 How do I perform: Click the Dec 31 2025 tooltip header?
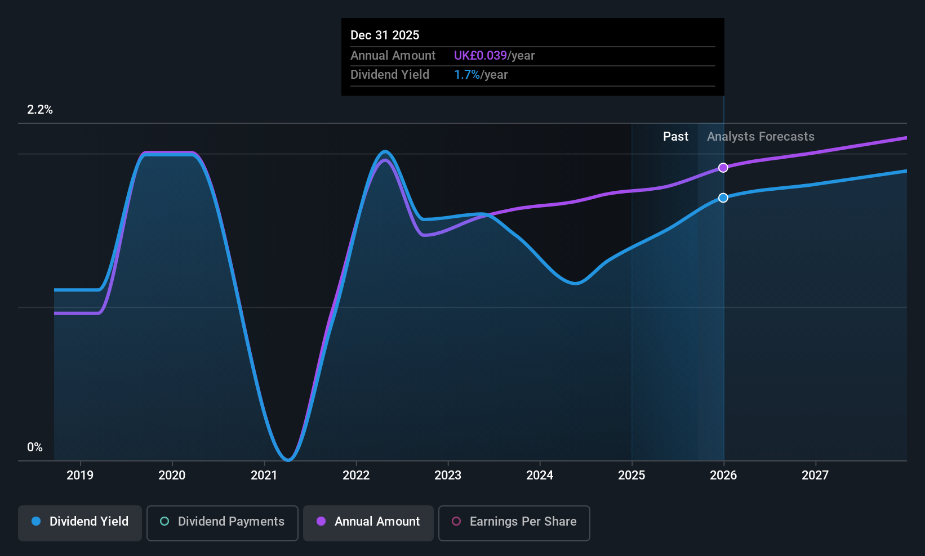[x=385, y=35]
